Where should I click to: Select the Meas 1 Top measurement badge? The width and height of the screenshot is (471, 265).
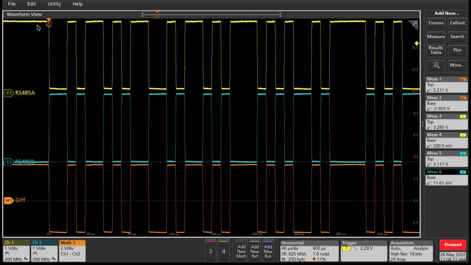coord(447,85)
